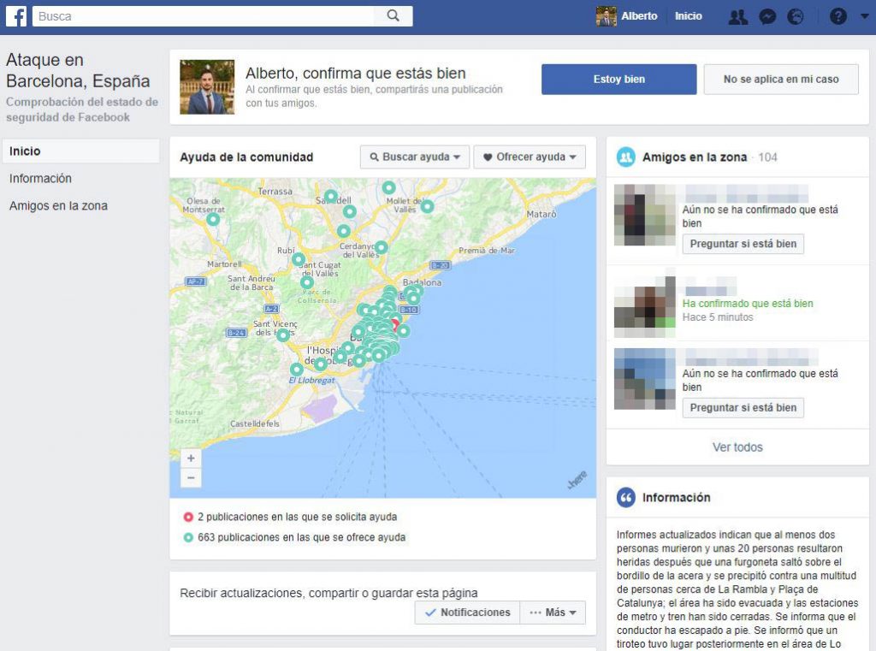
Task: Open the Más dropdown menu
Action: 553,613
